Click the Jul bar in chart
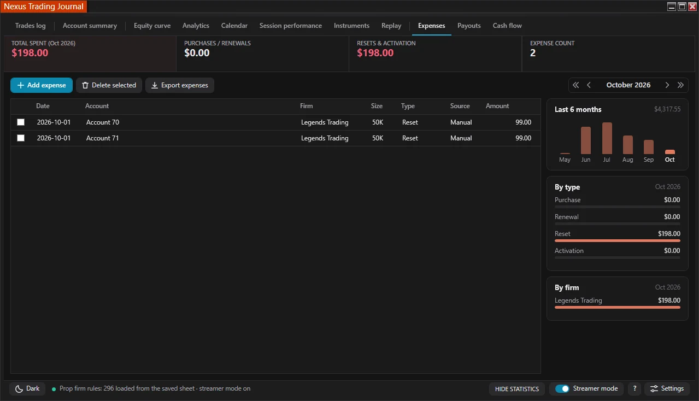 (x=607, y=138)
